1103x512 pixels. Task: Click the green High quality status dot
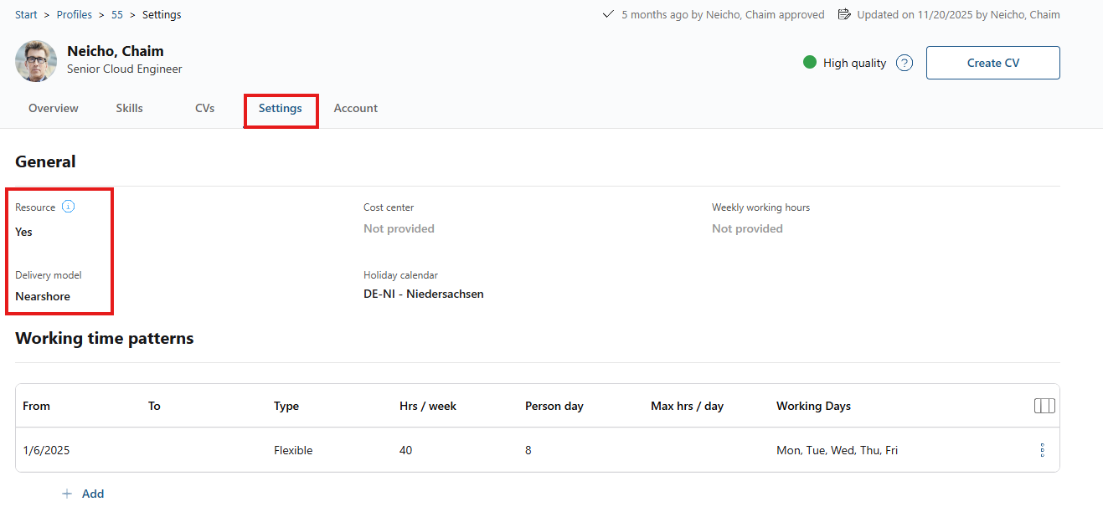pos(810,62)
